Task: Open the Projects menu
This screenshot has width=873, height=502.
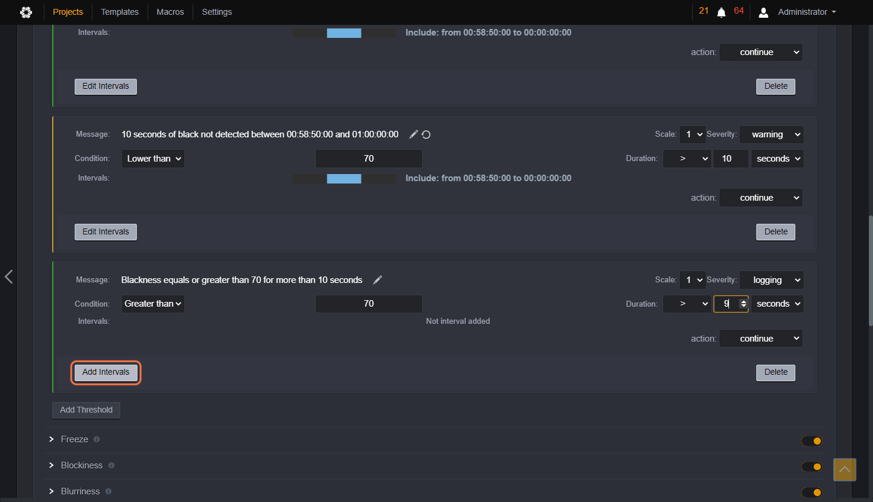Action: click(68, 12)
